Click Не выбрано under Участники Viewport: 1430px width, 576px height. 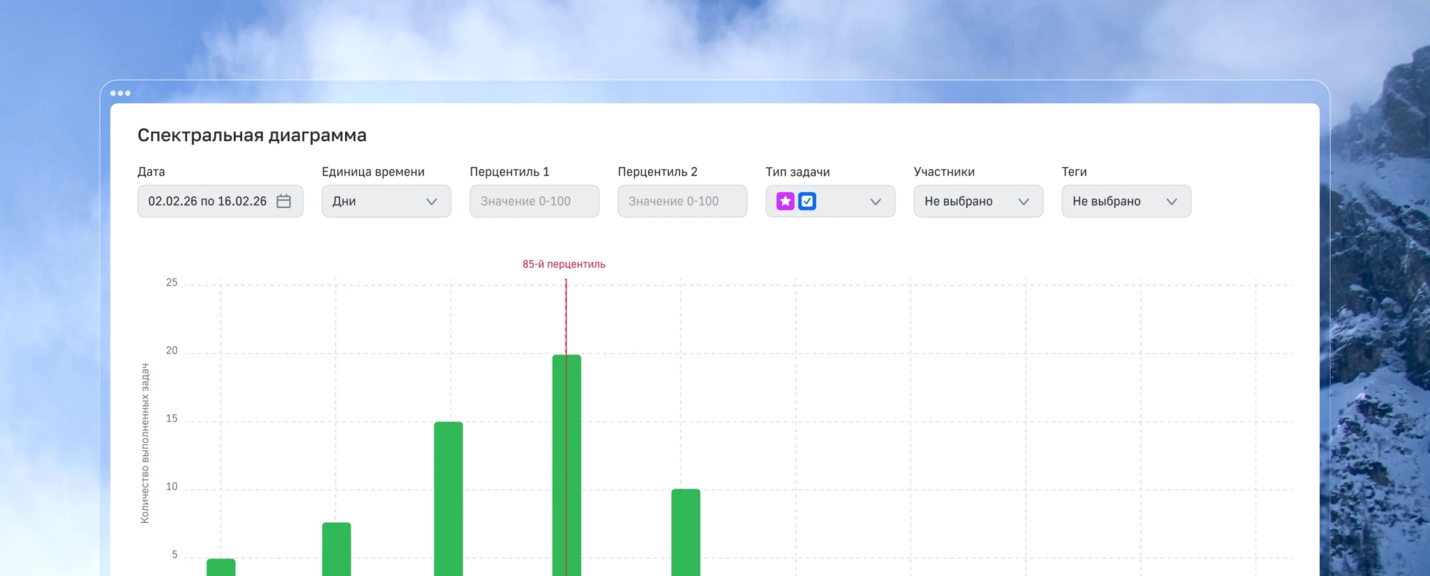click(959, 201)
